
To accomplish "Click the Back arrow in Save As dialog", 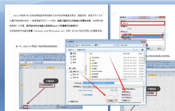I will 68,45.
